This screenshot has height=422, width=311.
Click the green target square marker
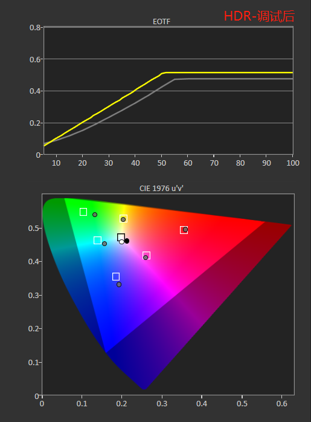(83, 212)
